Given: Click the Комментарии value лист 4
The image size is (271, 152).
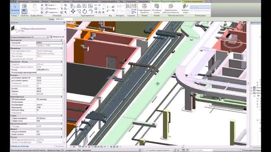Looking at the screenshot, I should [50, 105].
